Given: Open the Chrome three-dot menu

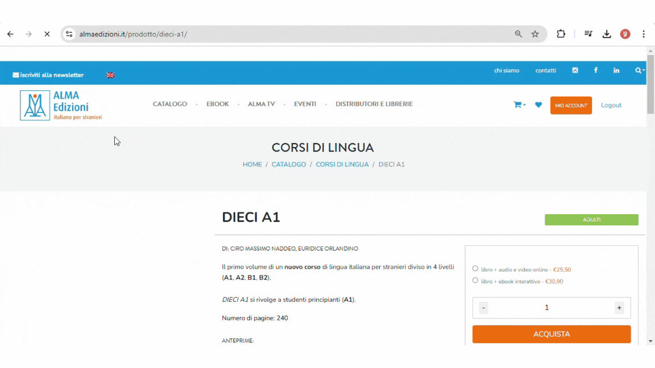Looking at the screenshot, I should [x=643, y=34].
